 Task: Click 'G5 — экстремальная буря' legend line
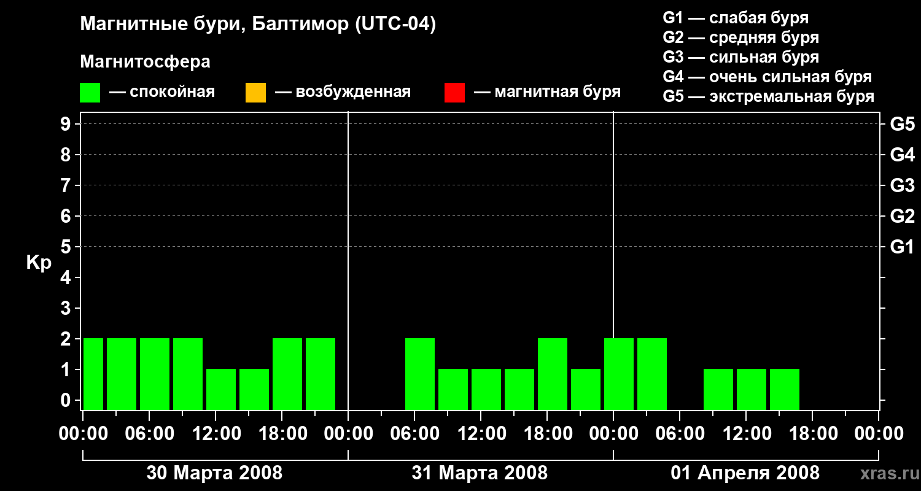769,96
